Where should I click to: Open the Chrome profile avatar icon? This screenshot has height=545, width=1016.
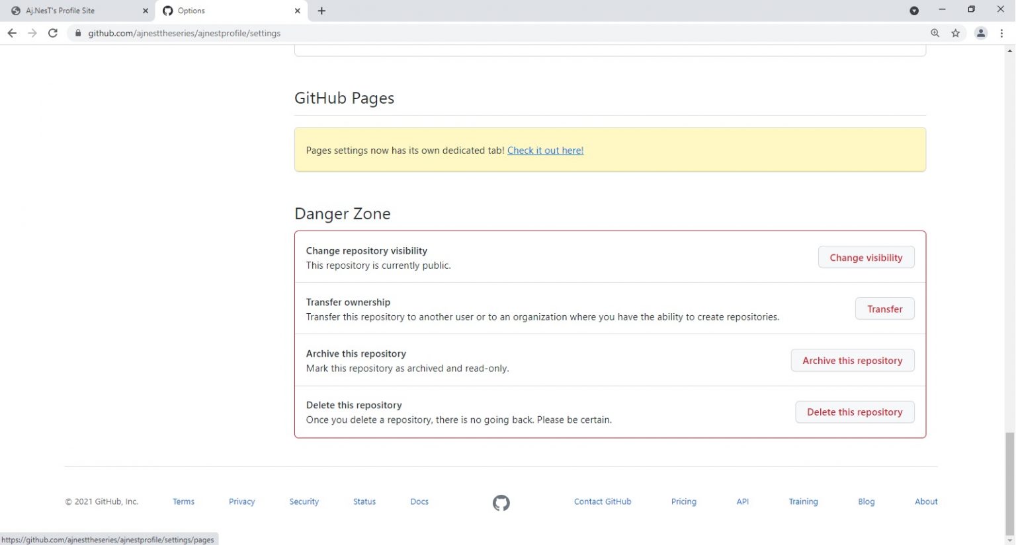coord(980,33)
